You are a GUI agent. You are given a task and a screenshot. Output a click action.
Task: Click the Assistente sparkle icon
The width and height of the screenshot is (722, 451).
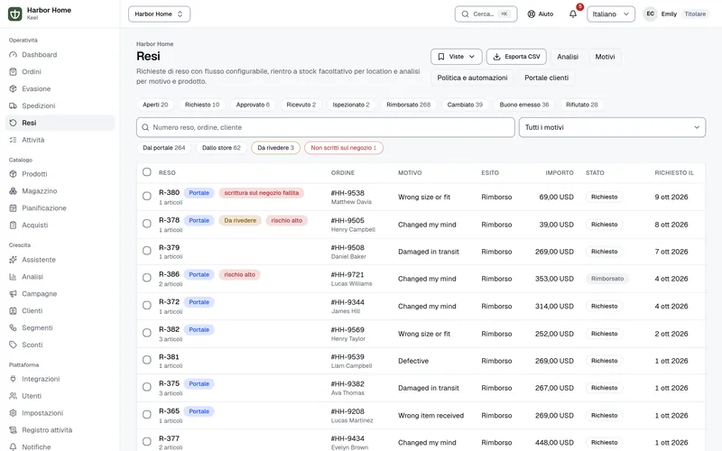pos(13,260)
